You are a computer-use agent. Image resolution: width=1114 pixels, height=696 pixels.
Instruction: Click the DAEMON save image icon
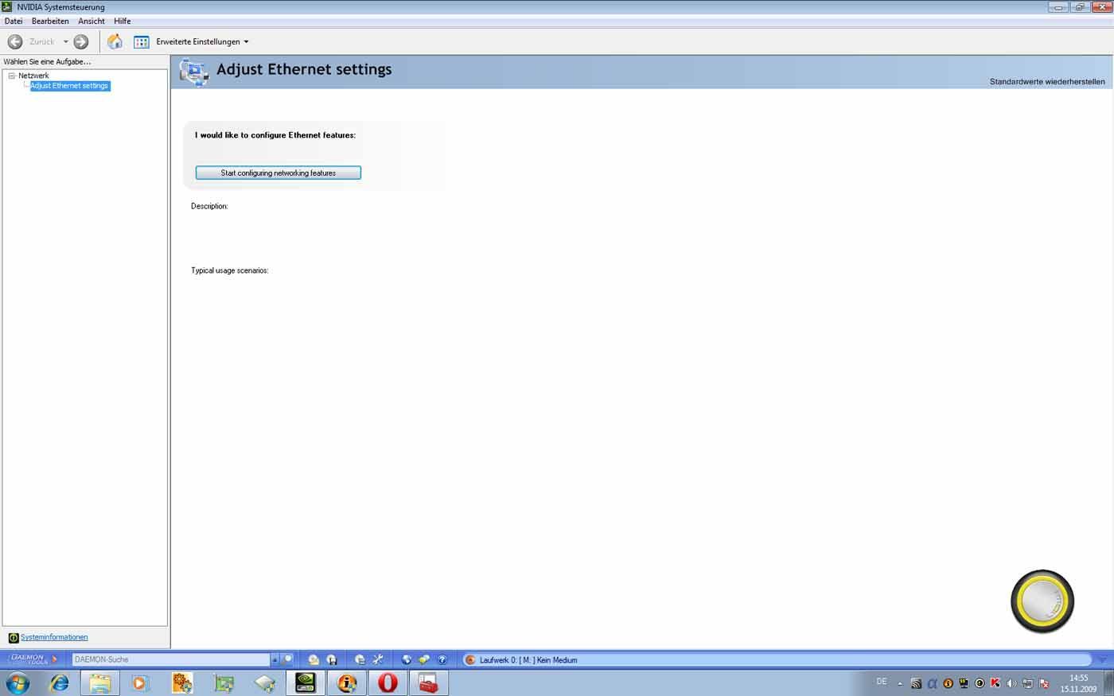[332, 659]
